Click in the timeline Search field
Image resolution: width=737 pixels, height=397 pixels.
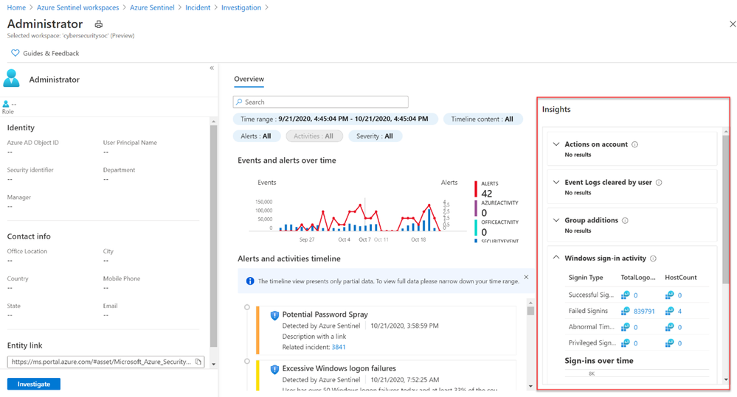point(321,102)
